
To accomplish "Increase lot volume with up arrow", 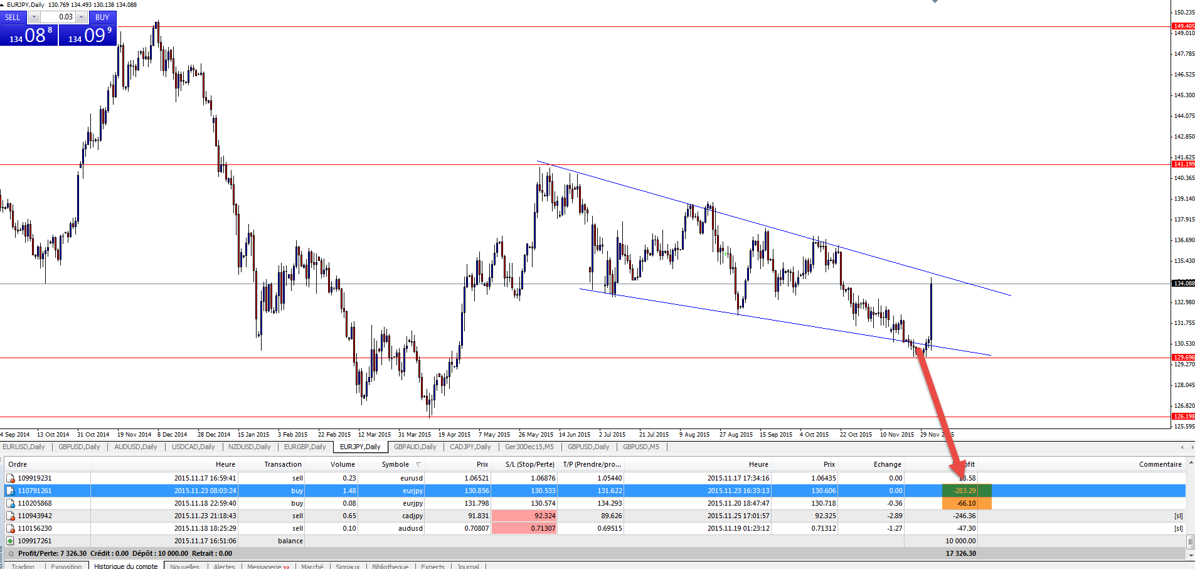I will 82,17.
